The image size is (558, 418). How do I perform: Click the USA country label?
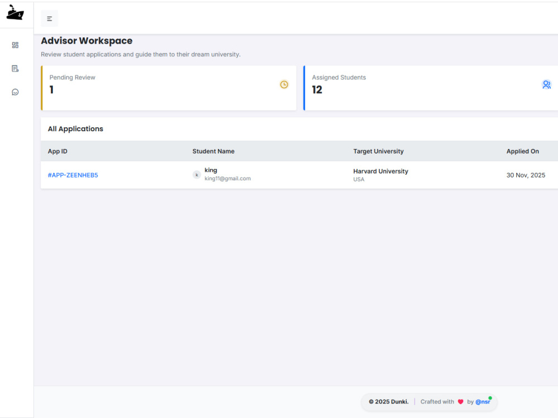[359, 180]
